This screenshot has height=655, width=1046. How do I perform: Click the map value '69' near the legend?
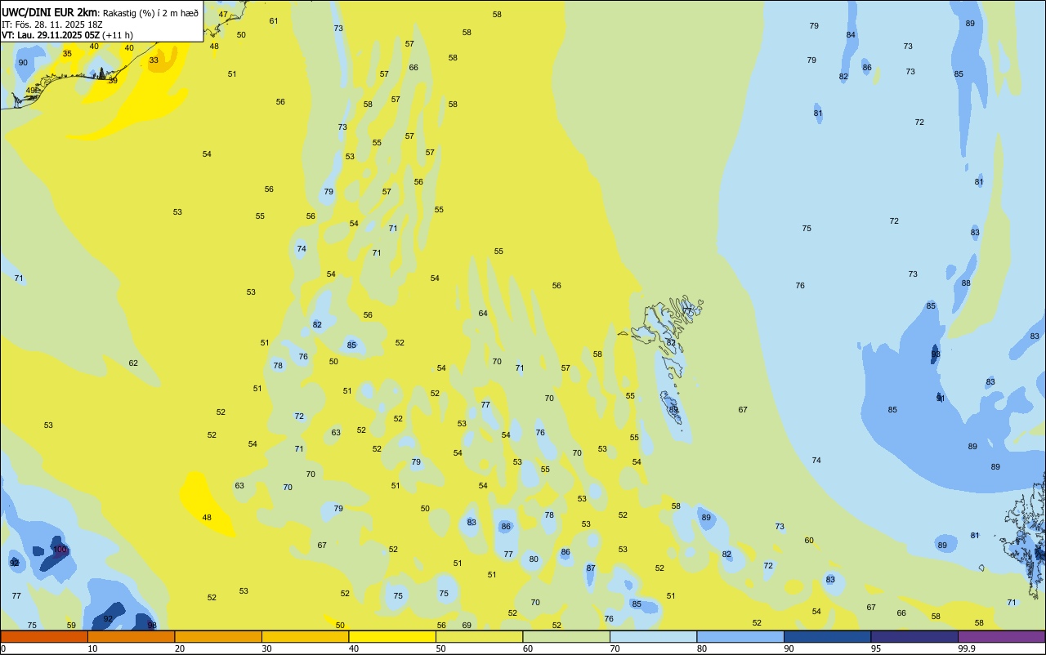(x=467, y=626)
